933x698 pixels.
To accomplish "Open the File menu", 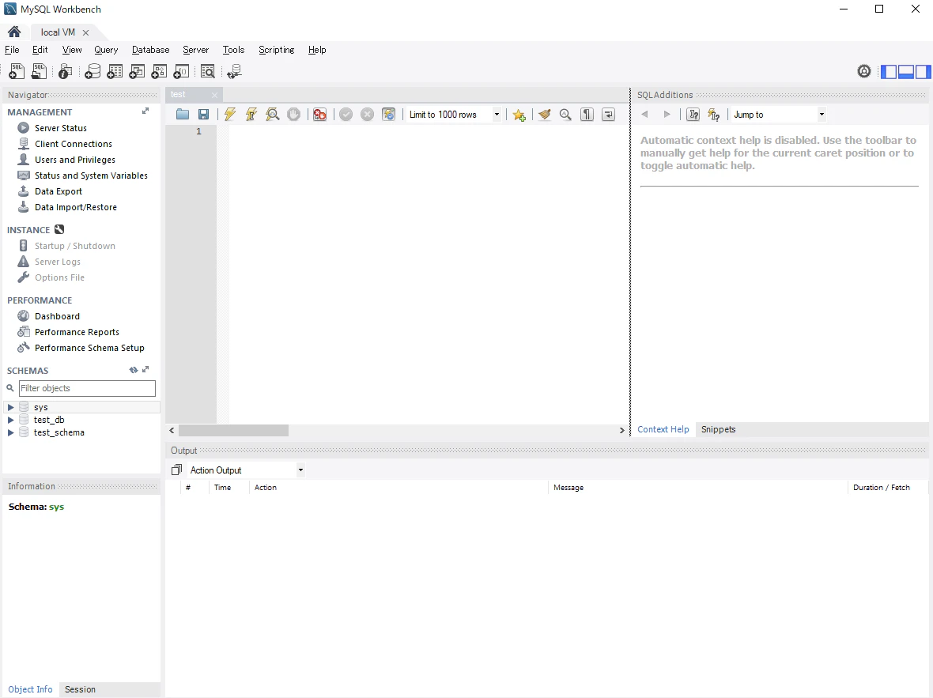I will pyautogui.click(x=12, y=50).
